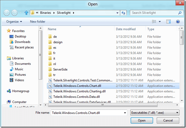The image size is (186, 128).
Task: Close the Open dialog
Action: [180, 3]
